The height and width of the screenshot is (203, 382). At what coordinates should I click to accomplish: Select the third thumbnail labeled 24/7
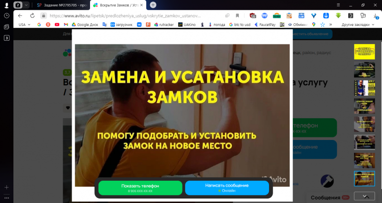point(365,88)
